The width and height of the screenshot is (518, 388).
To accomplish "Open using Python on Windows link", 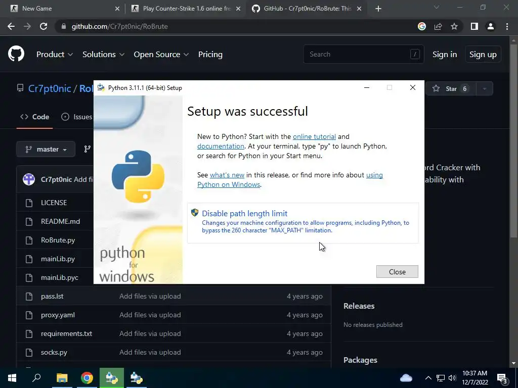I will click(x=228, y=184).
